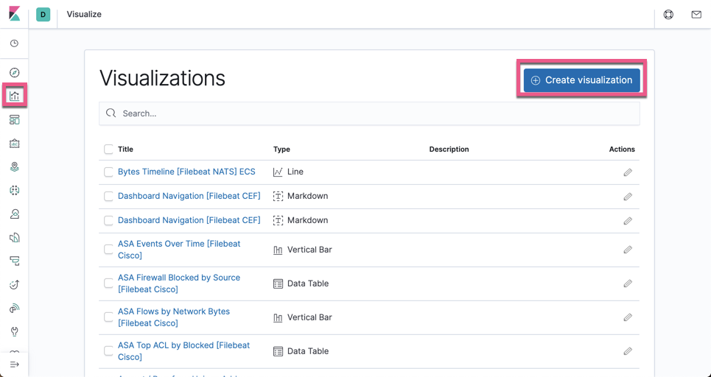Screen dimensions: 711x377
Task: Open ASA Firewall Blocked by Source link
Action: pyautogui.click(x=179, y=283)
